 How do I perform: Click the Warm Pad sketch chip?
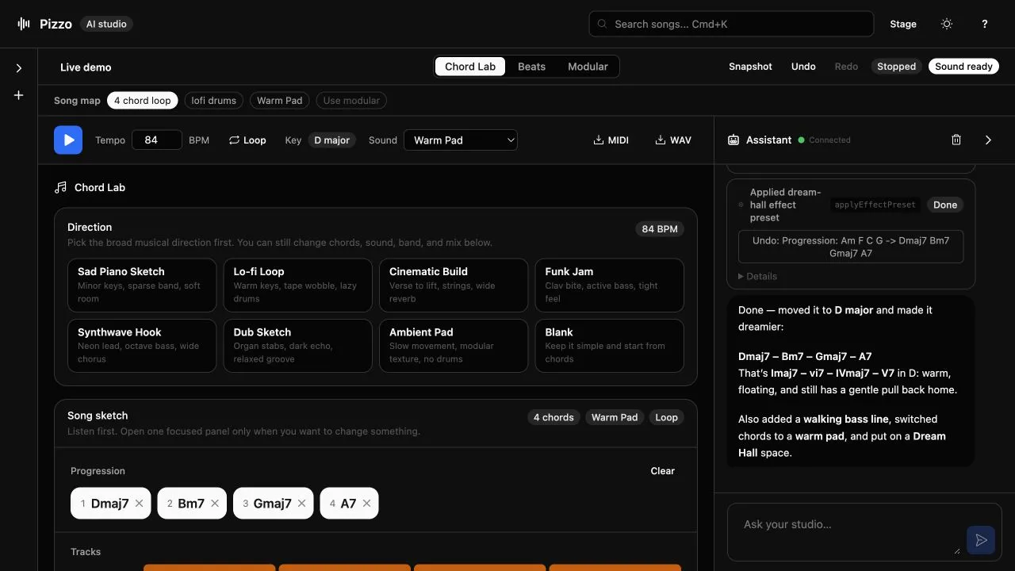(615, 417)
